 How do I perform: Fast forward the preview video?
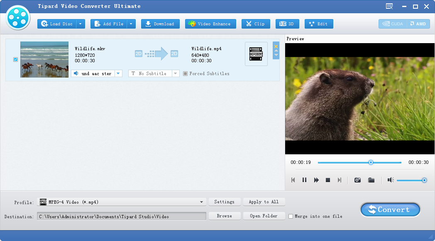316,180
